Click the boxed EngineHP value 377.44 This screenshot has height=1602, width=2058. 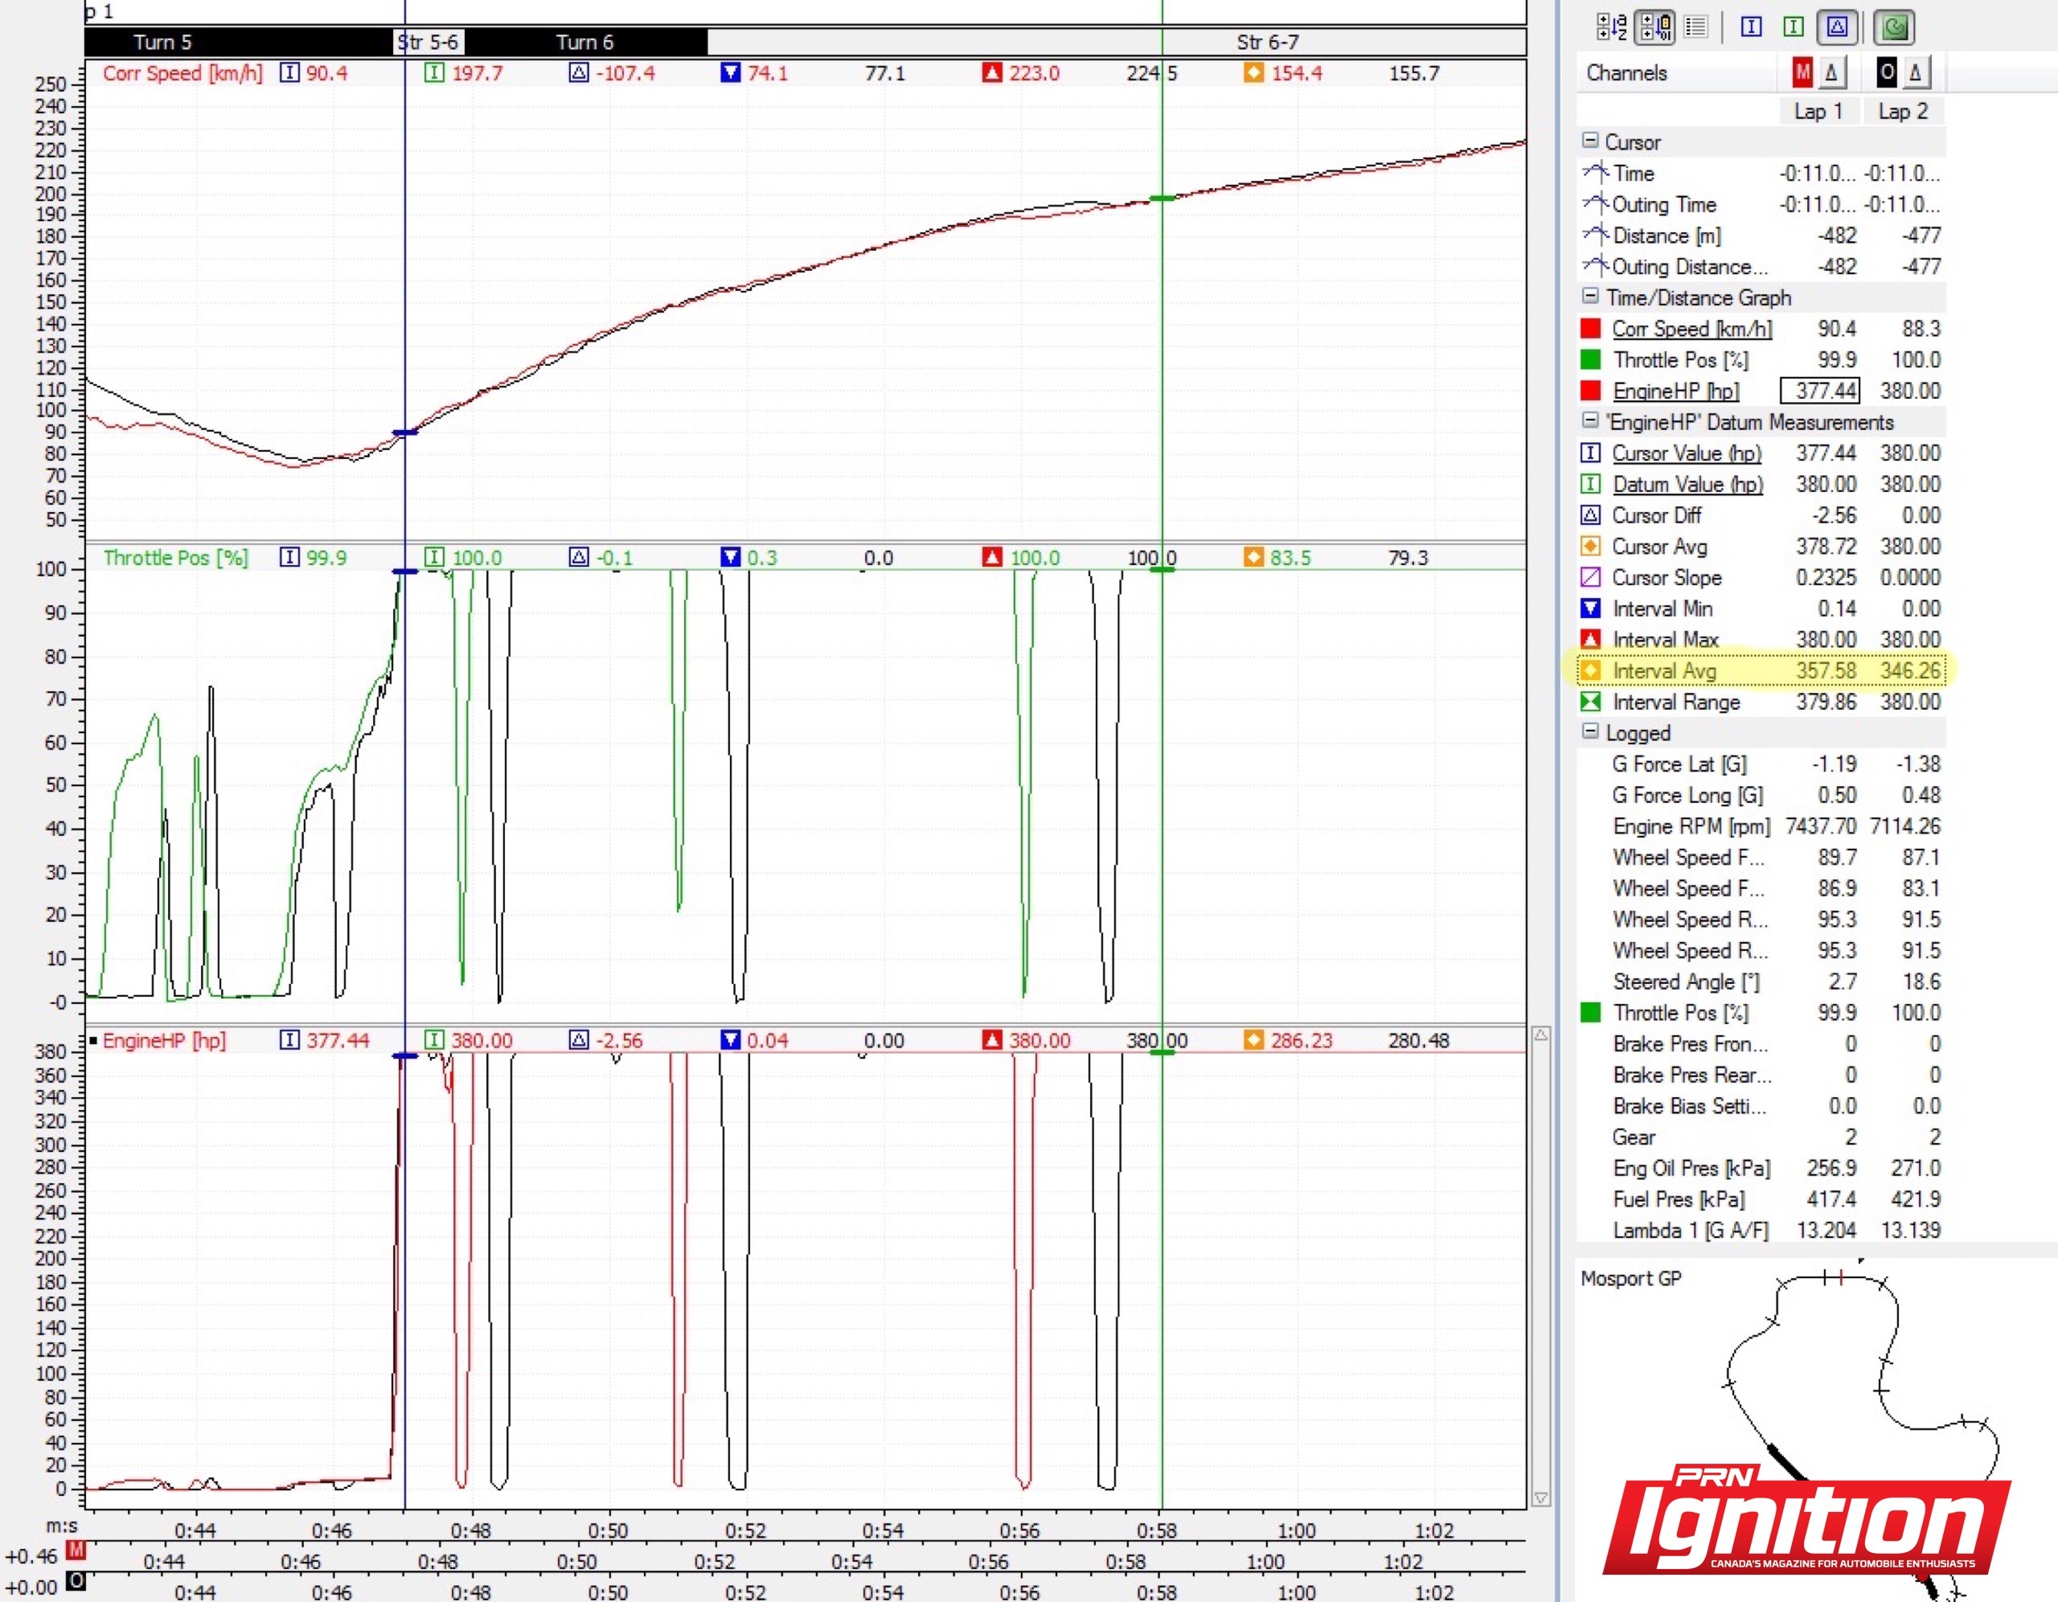[1819, 391]
